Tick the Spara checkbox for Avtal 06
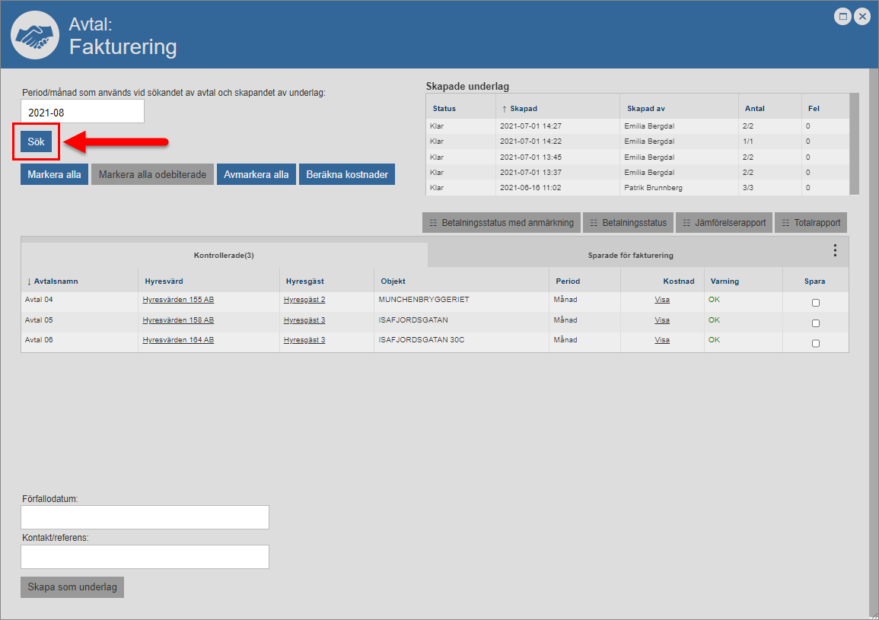 (816, 343)
